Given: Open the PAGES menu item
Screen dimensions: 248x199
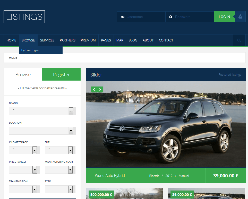Looking at the screenshot, I should click(106, 40).
